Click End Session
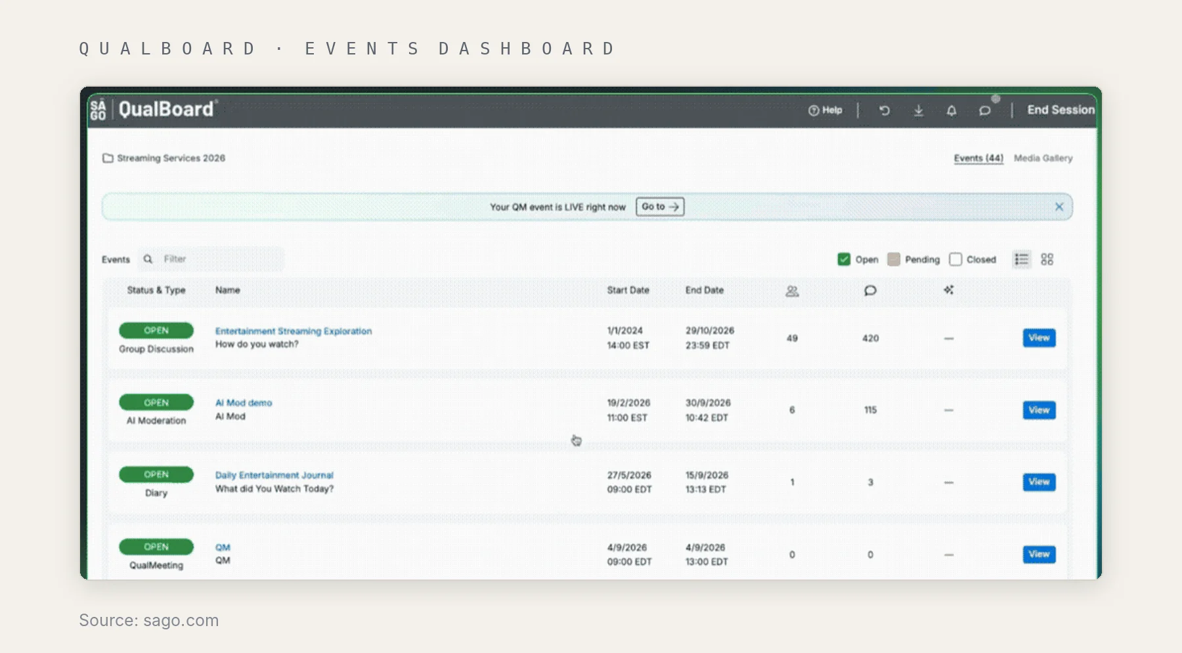The height and width of the screenshot is (653, 1182). [x=1061, y=110]
